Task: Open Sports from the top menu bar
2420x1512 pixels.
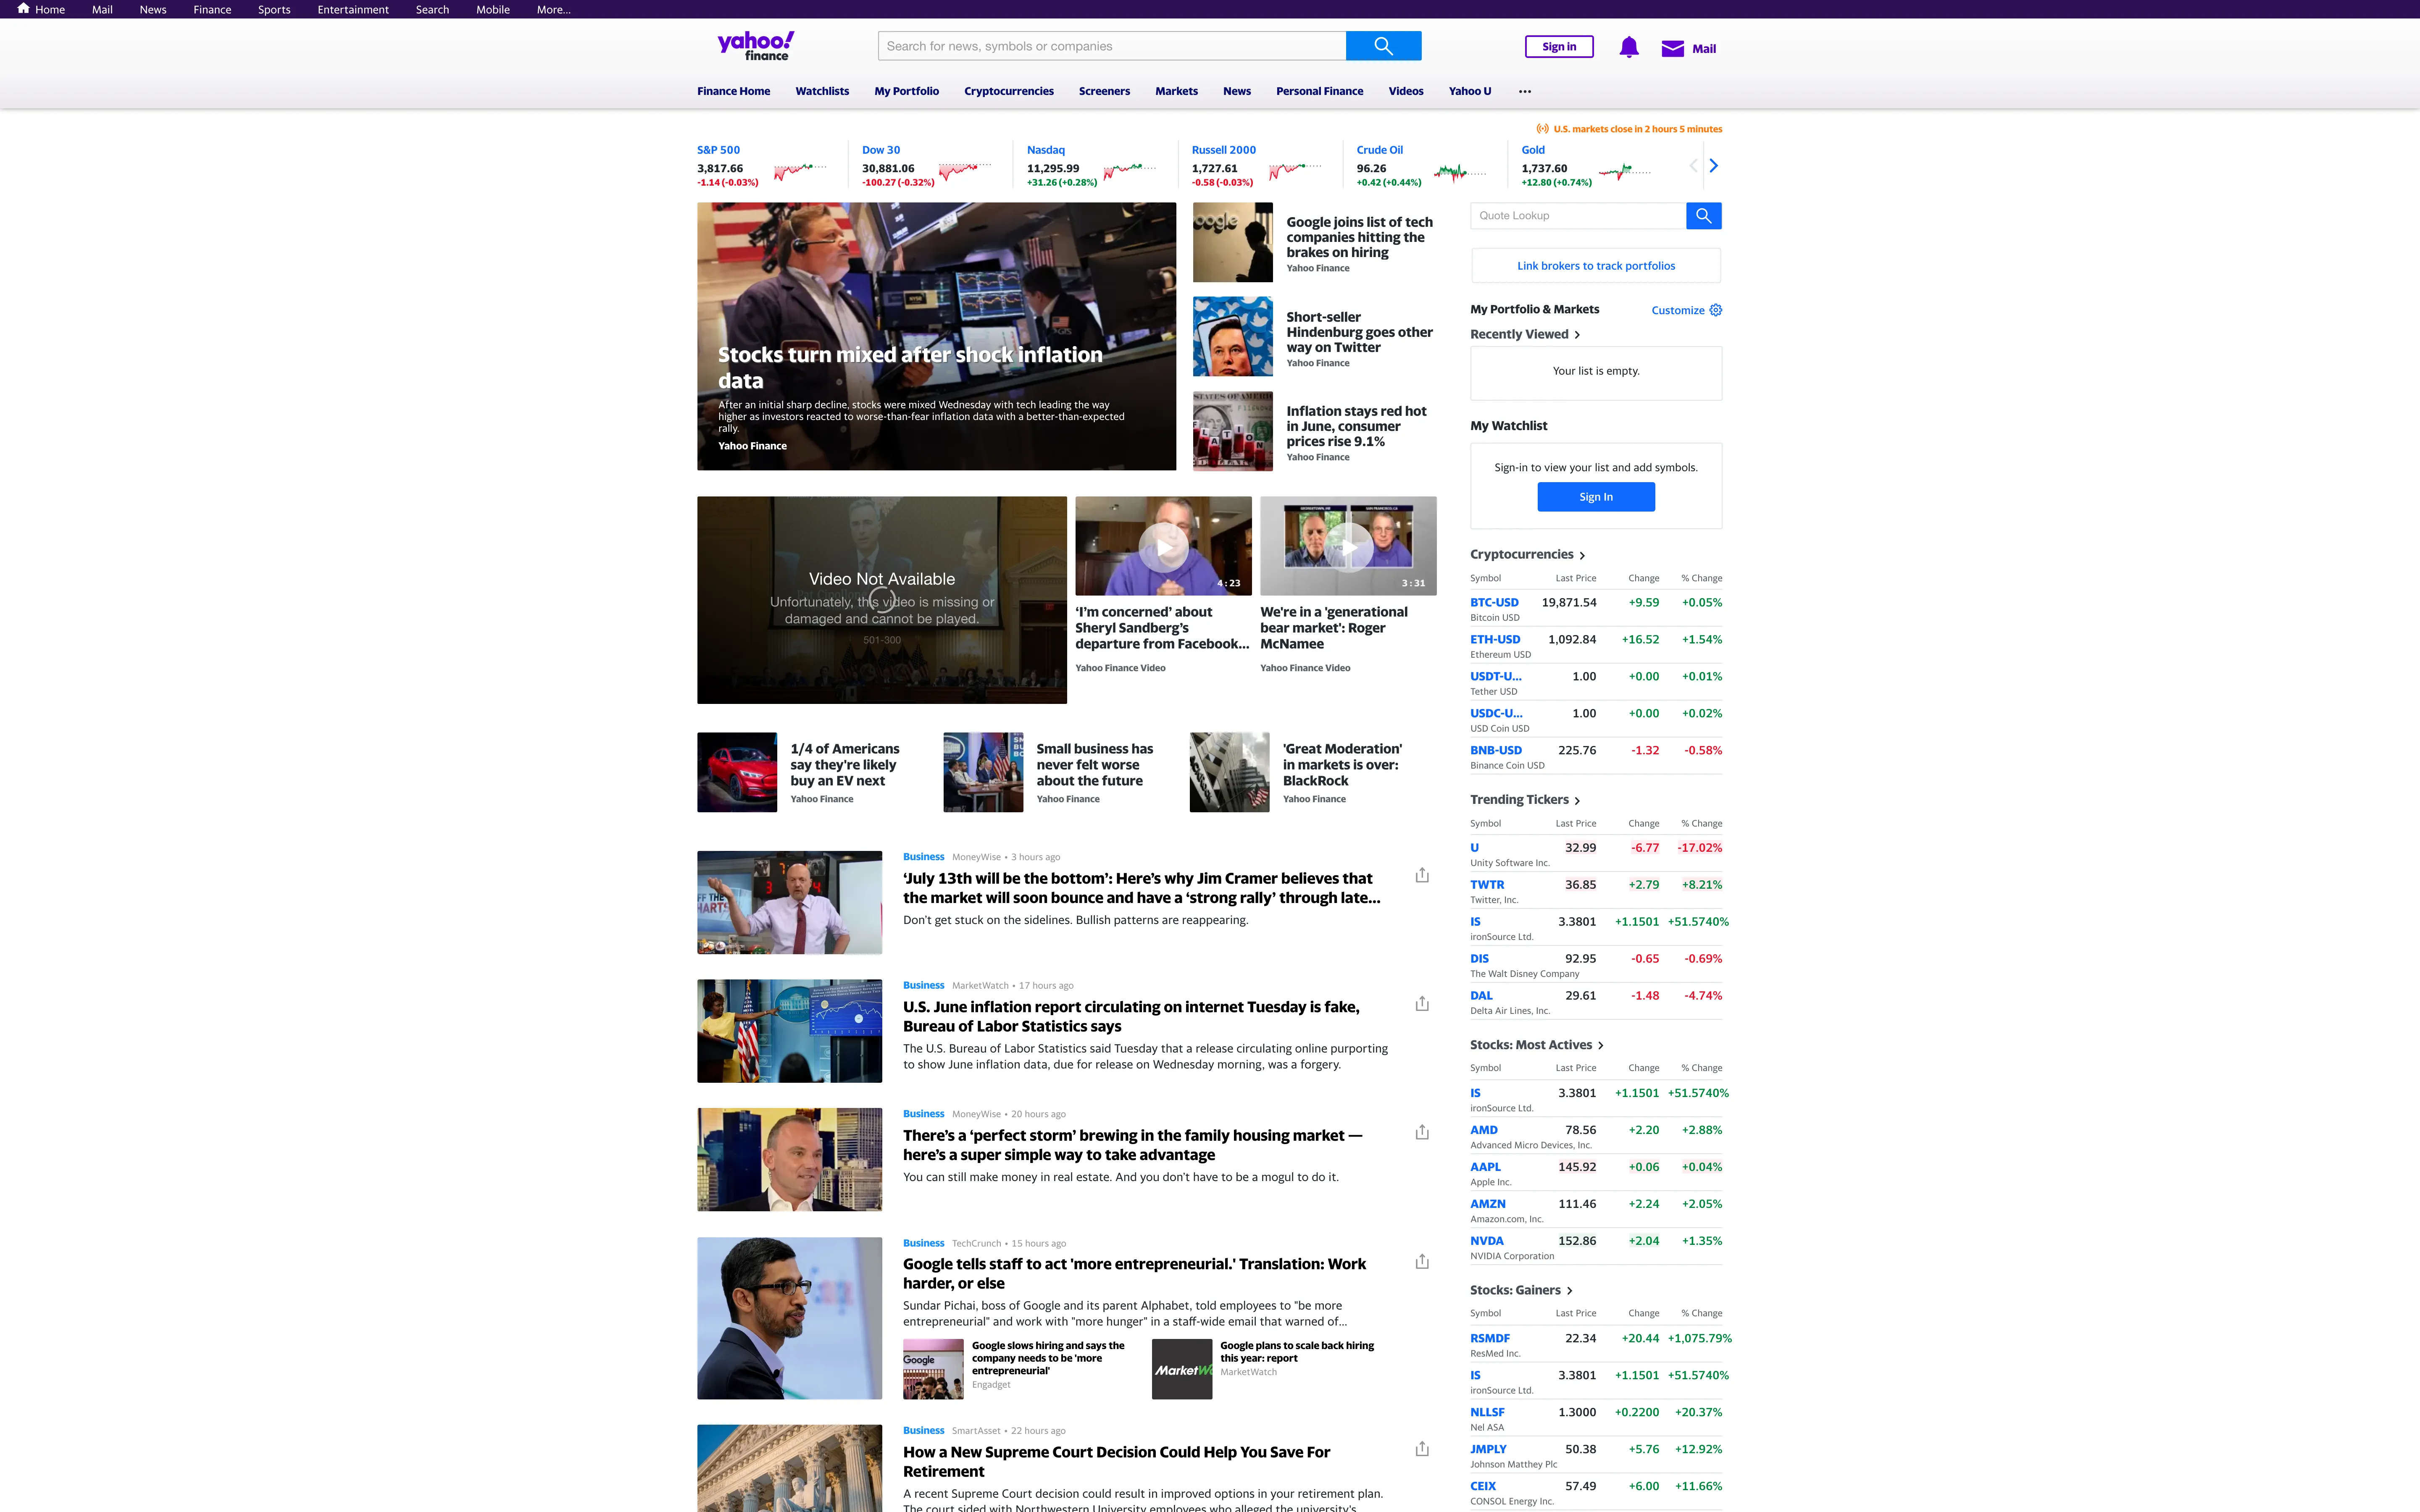Action: pyautogui.click(x=274, y=9)
